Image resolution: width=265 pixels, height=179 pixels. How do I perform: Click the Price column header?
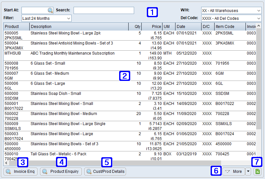(x=152, y=26)
